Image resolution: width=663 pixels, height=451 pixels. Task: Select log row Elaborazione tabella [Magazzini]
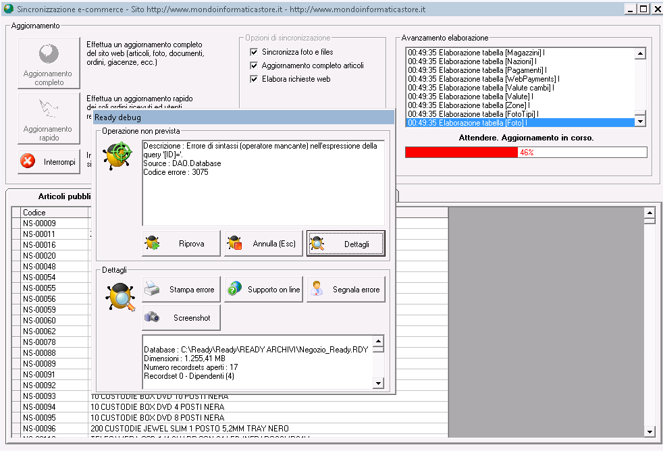520,53
